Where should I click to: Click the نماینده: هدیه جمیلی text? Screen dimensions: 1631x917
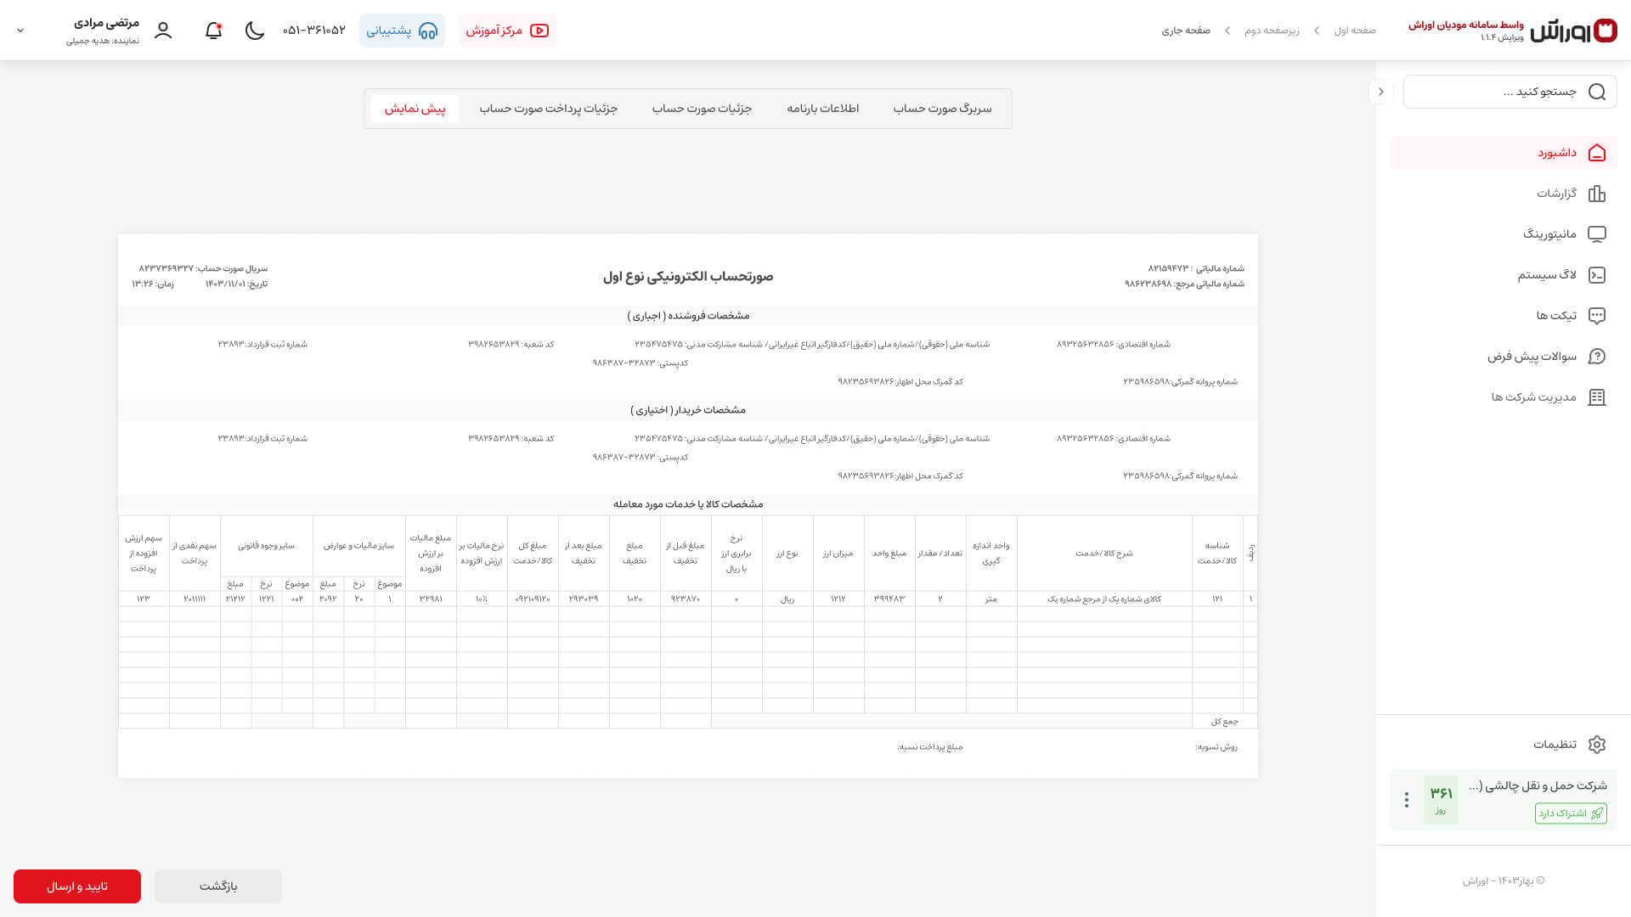[x=103, y=41]
